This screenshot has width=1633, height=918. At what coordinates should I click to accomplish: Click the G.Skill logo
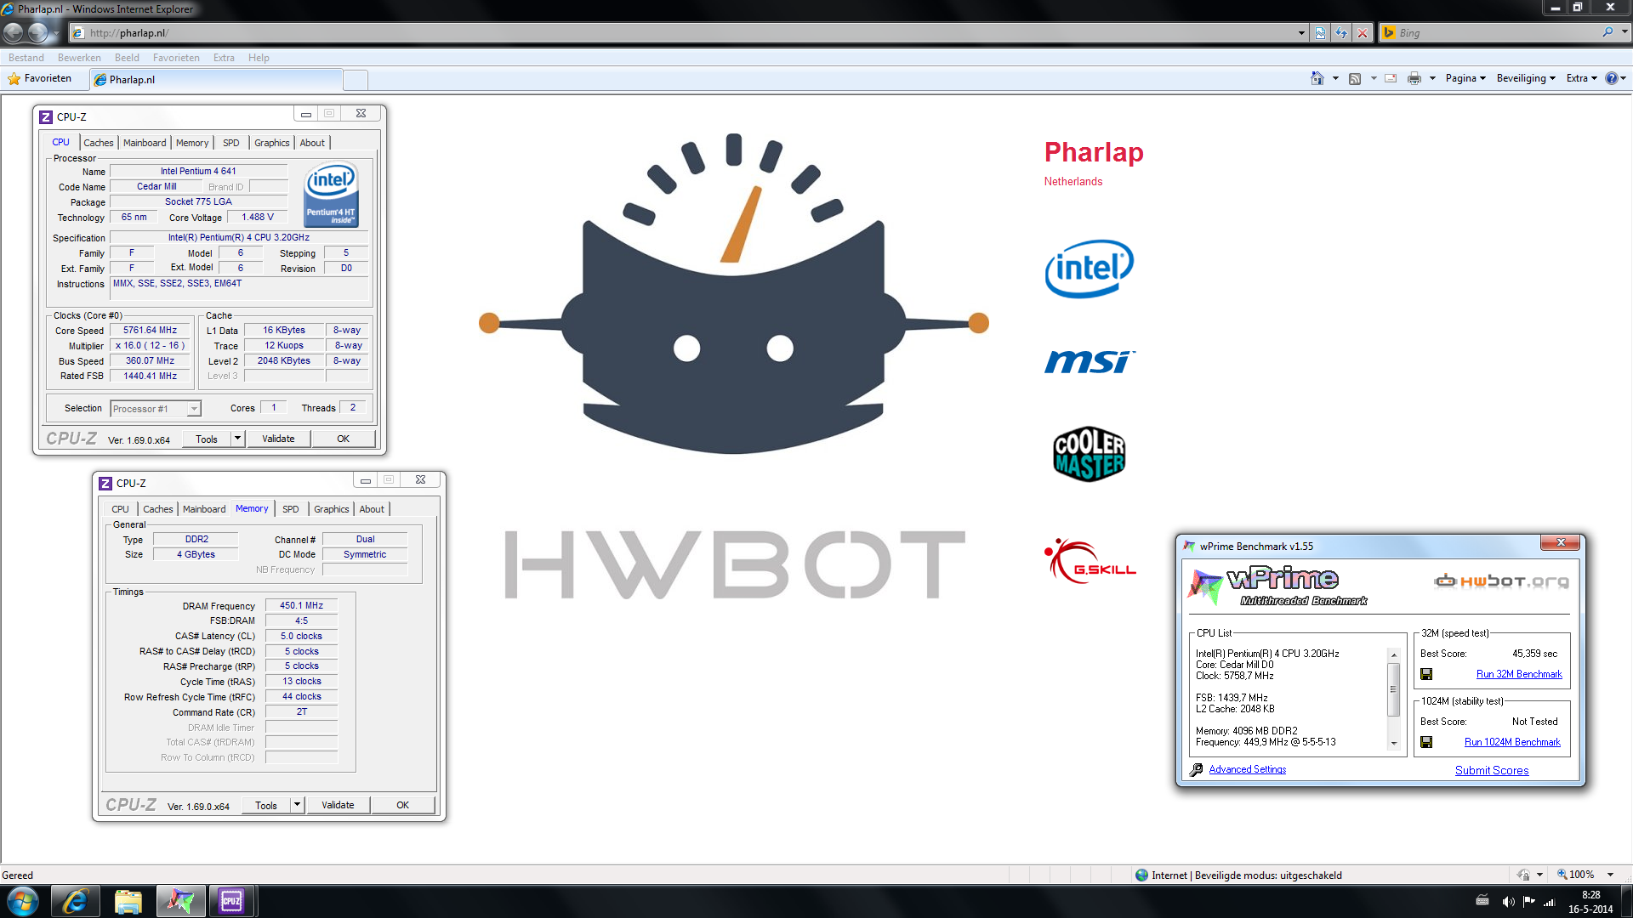click(1090, 561)
